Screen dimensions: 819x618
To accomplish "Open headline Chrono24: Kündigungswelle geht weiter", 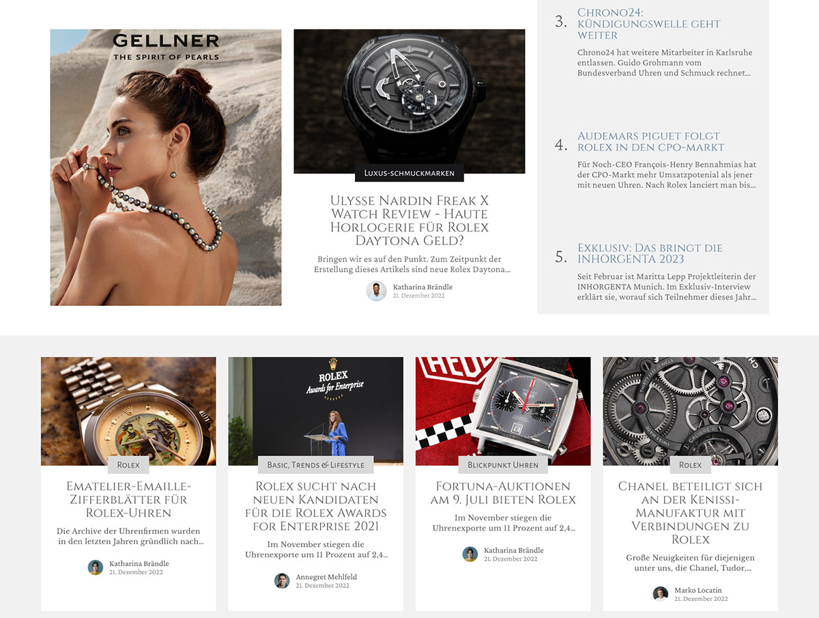I will point(648,24).
